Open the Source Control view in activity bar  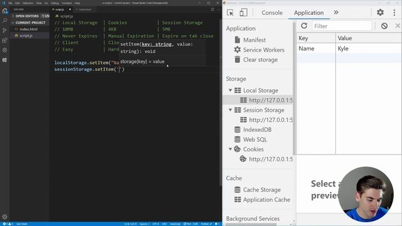point(4,30)
